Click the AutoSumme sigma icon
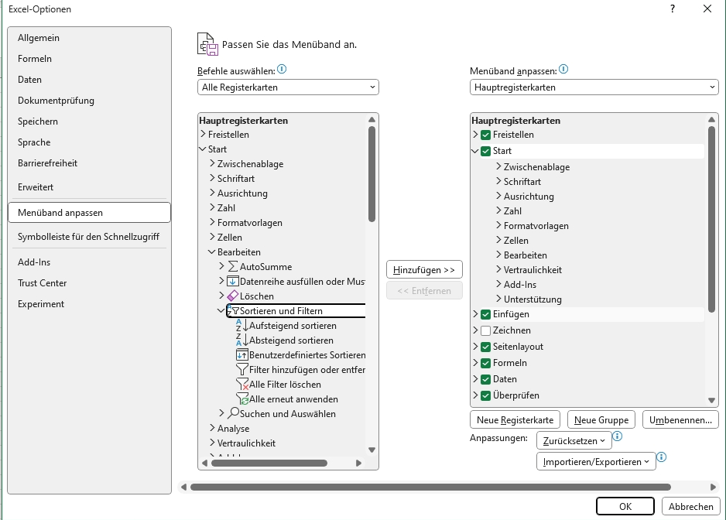The image size is (726, 520). 233,266
